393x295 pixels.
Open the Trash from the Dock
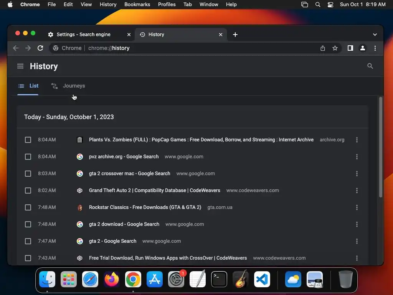[x=346, y=279]
